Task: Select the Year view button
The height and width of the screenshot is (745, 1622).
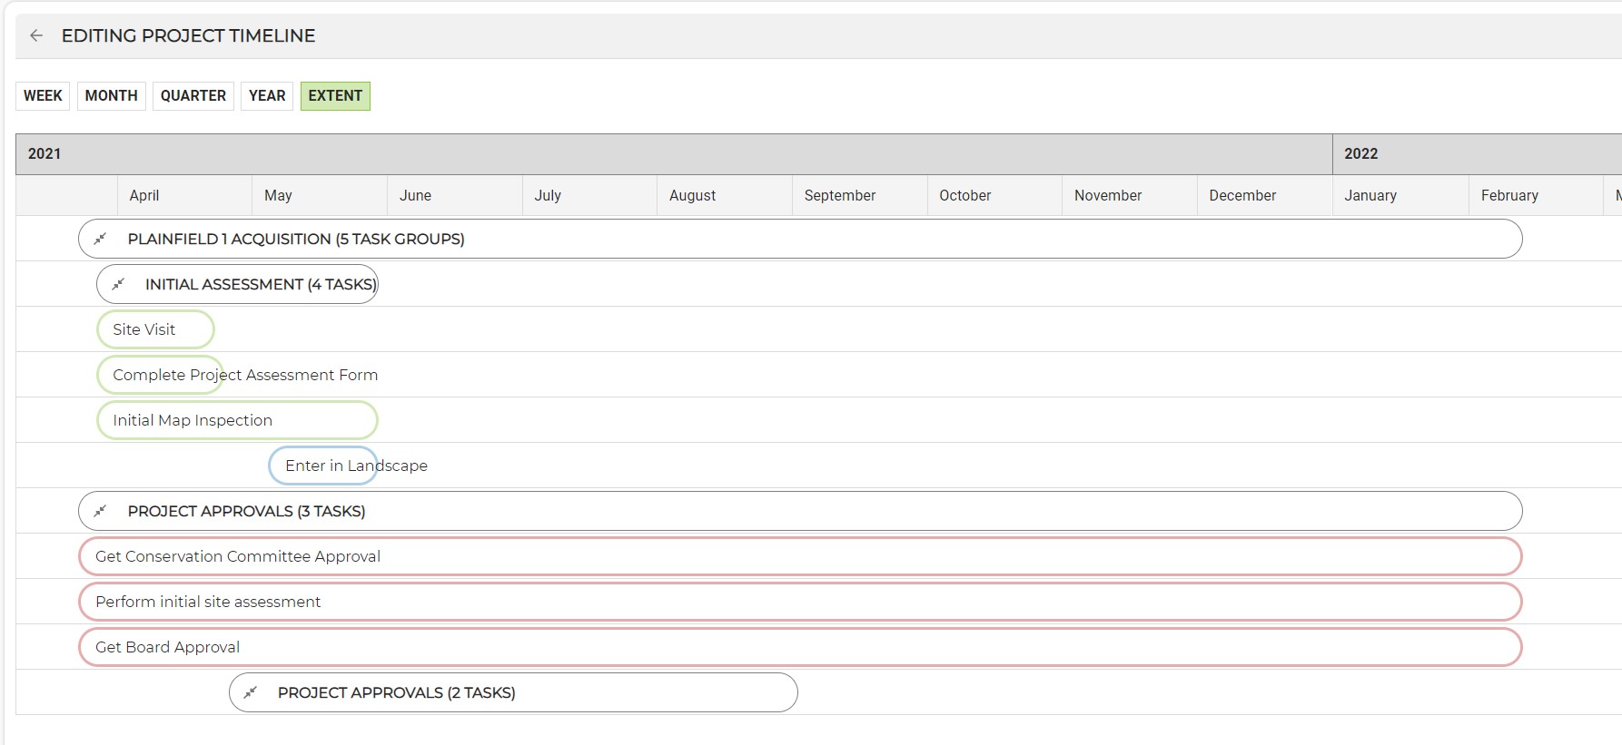Action: [267, 96]
